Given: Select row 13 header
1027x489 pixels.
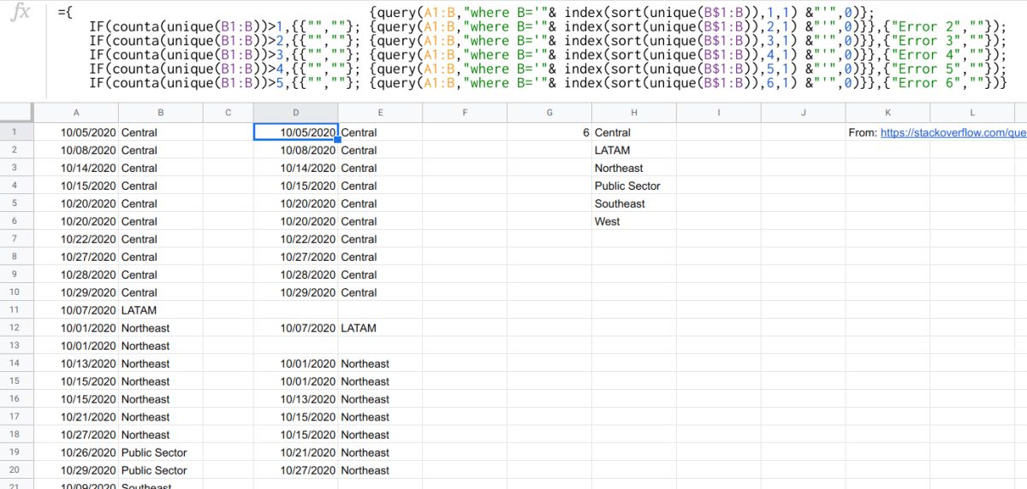Looking at the screenshot, I should pyautogui.click(x=15, y=345).
